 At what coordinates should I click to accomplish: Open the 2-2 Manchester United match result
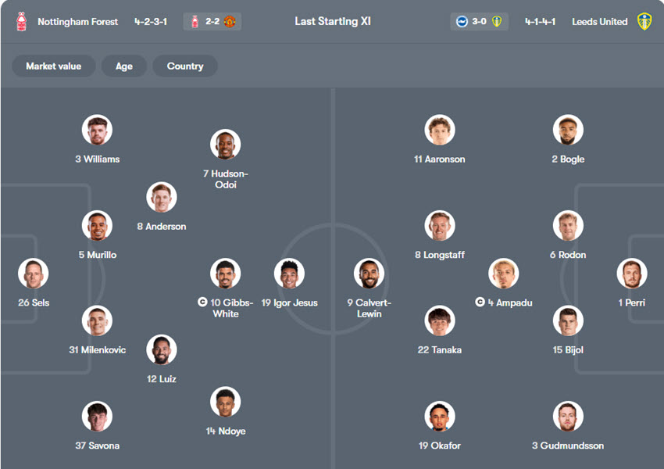tap(212, 22)
